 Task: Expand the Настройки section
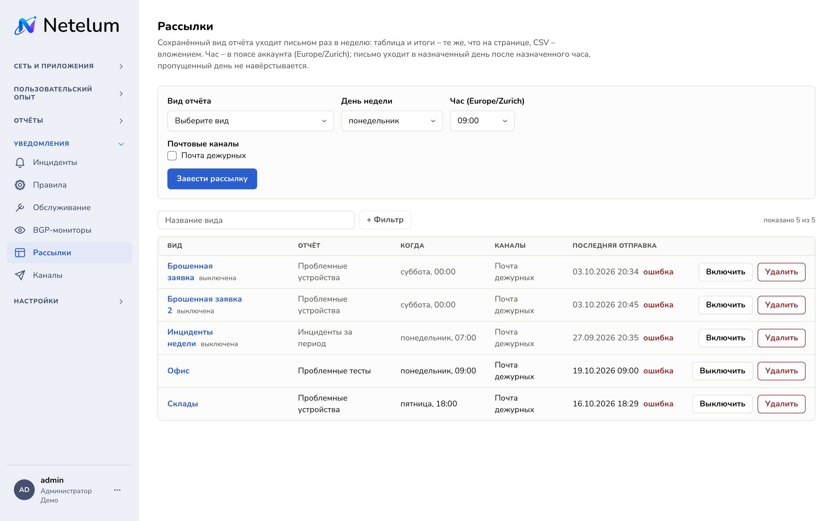pyautogui.click(x=69, y=301)
